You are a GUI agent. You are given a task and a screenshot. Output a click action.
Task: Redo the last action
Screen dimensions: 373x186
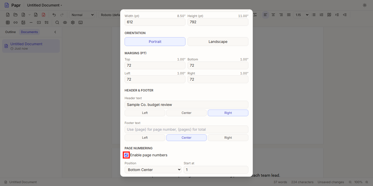pyautogui.click(x=62, y=15)
